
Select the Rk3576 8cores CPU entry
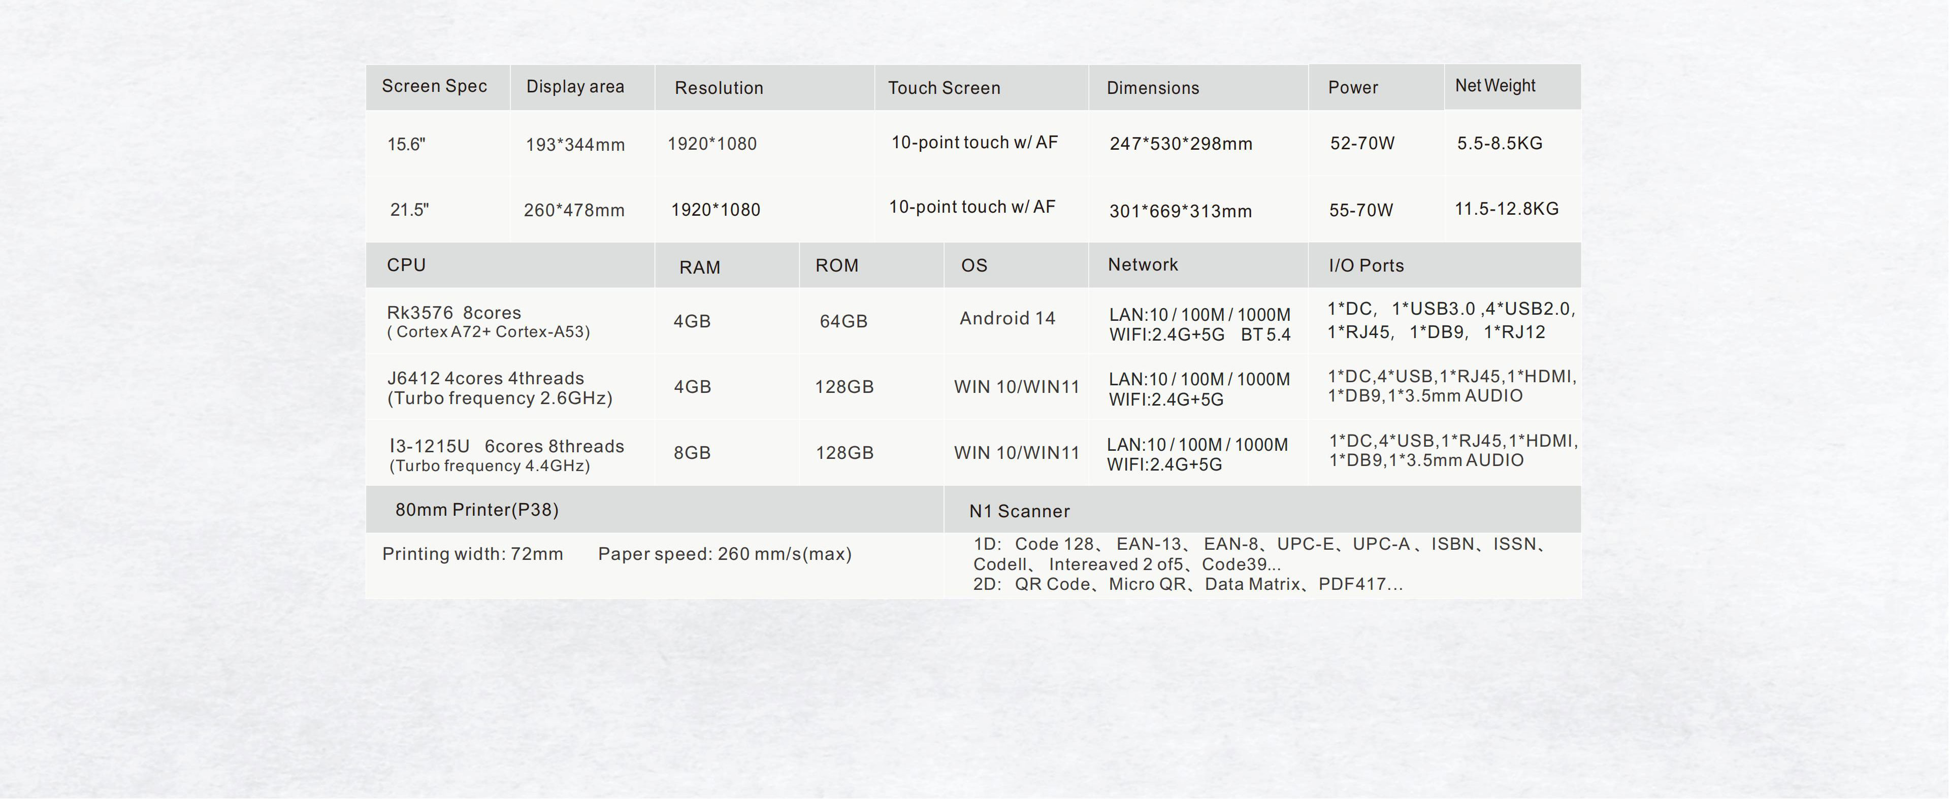[x=454, y=313]
